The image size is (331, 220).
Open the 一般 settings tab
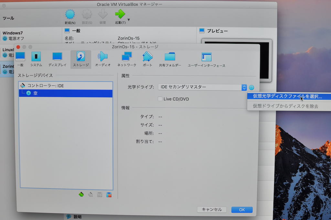click(20, 59)
